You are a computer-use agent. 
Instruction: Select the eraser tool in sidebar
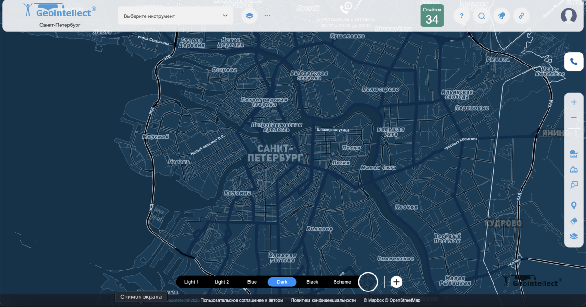coord(574,221)
